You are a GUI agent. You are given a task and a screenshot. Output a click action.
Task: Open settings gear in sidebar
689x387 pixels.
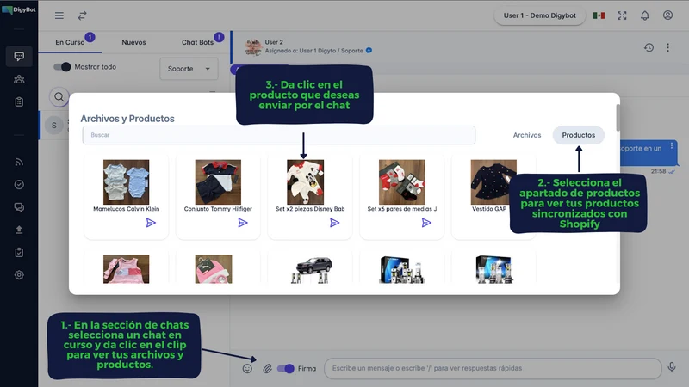point(19,275)
